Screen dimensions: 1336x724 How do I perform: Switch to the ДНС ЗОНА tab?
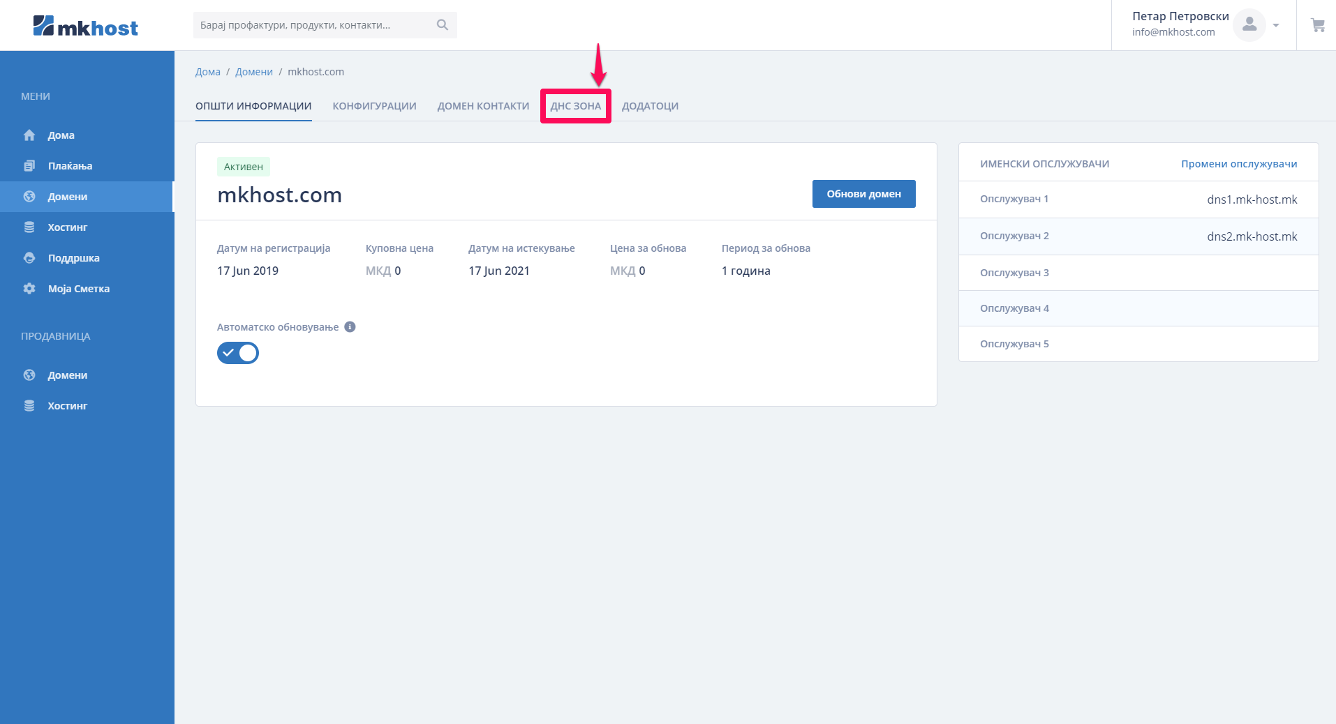tap(575, 106)
